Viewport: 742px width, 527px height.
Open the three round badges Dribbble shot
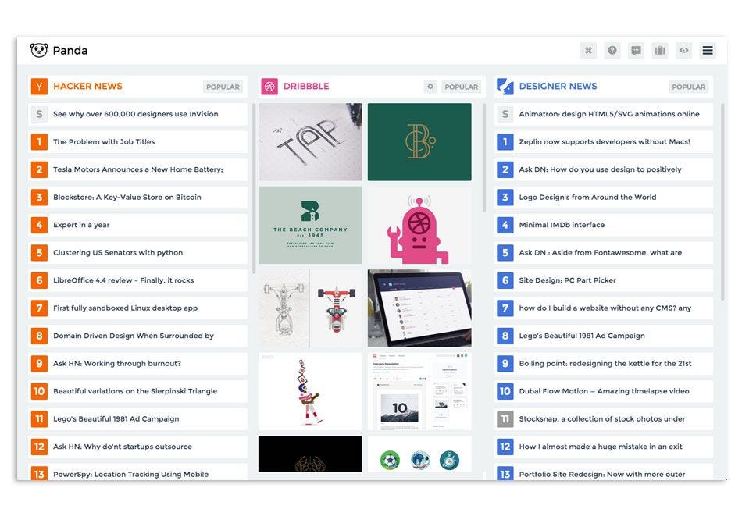(x=419, y=454)
